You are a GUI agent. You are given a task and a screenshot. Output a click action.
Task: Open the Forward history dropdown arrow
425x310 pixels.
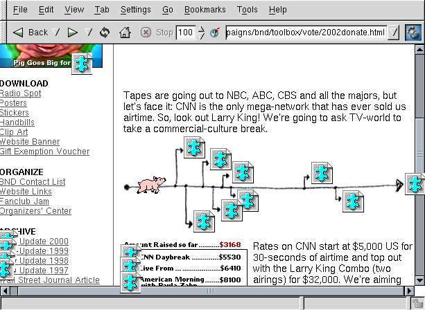coord(89,33)
